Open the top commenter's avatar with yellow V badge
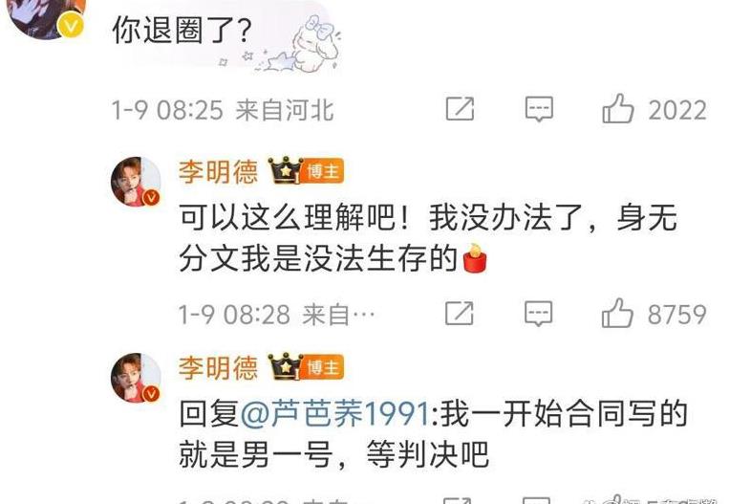The width and height of the screenshot is (730, 504). (x=47, y=16)
